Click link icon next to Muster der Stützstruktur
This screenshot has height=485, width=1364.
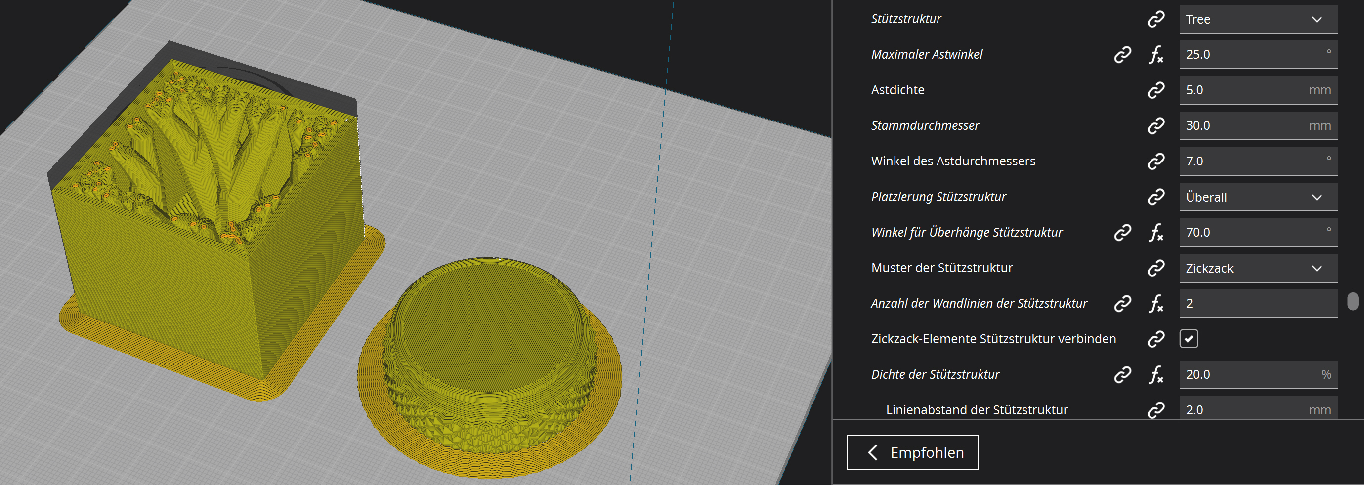1155,268
